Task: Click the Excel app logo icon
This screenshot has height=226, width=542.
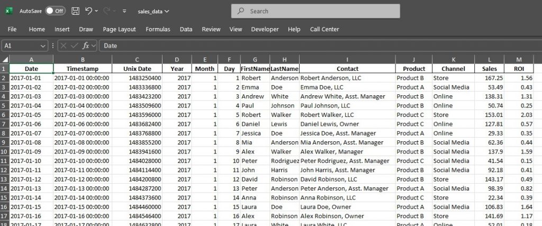Action: [x=9, y=11]
